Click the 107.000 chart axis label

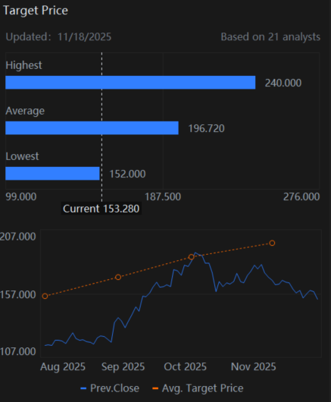17,351
